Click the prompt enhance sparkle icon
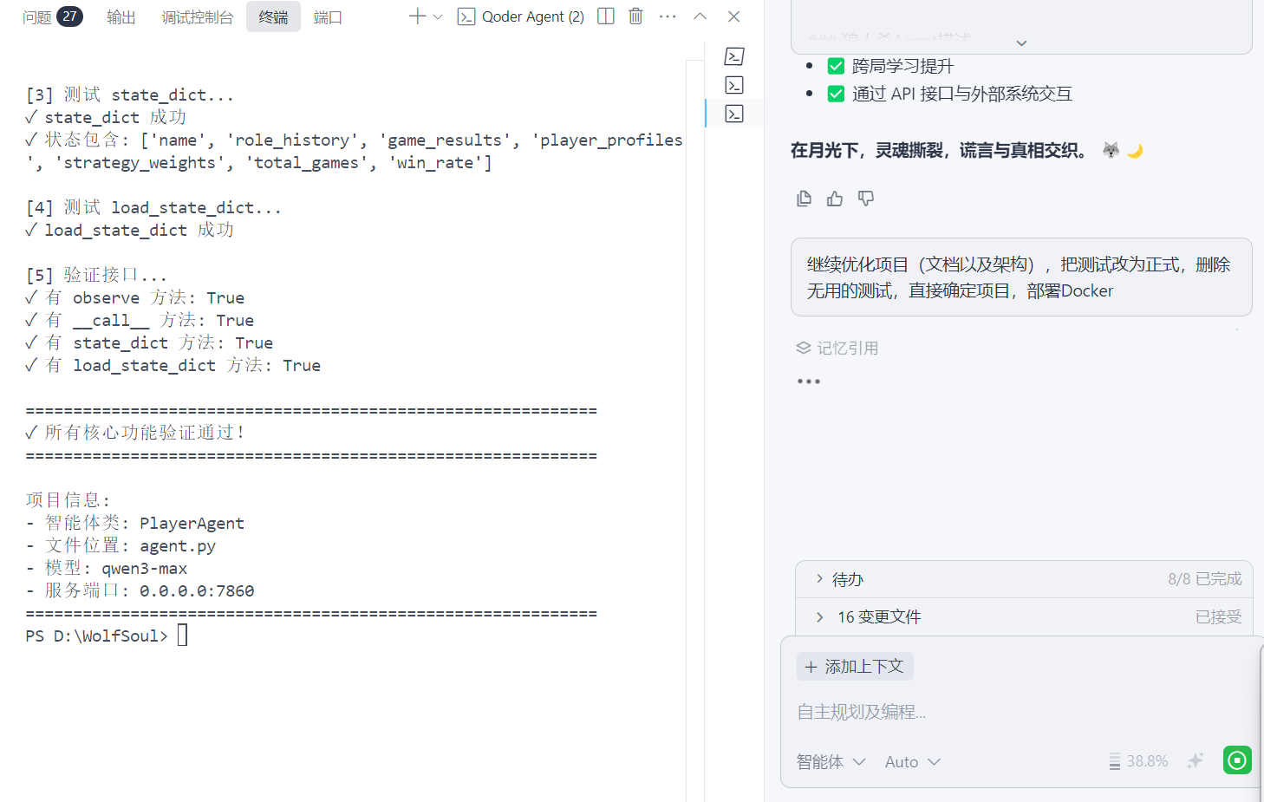This screenshot has height=802, width=1264. click(1196, 760)
